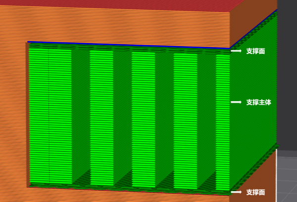Click the 支撑主体 label text

pos(258,102)
